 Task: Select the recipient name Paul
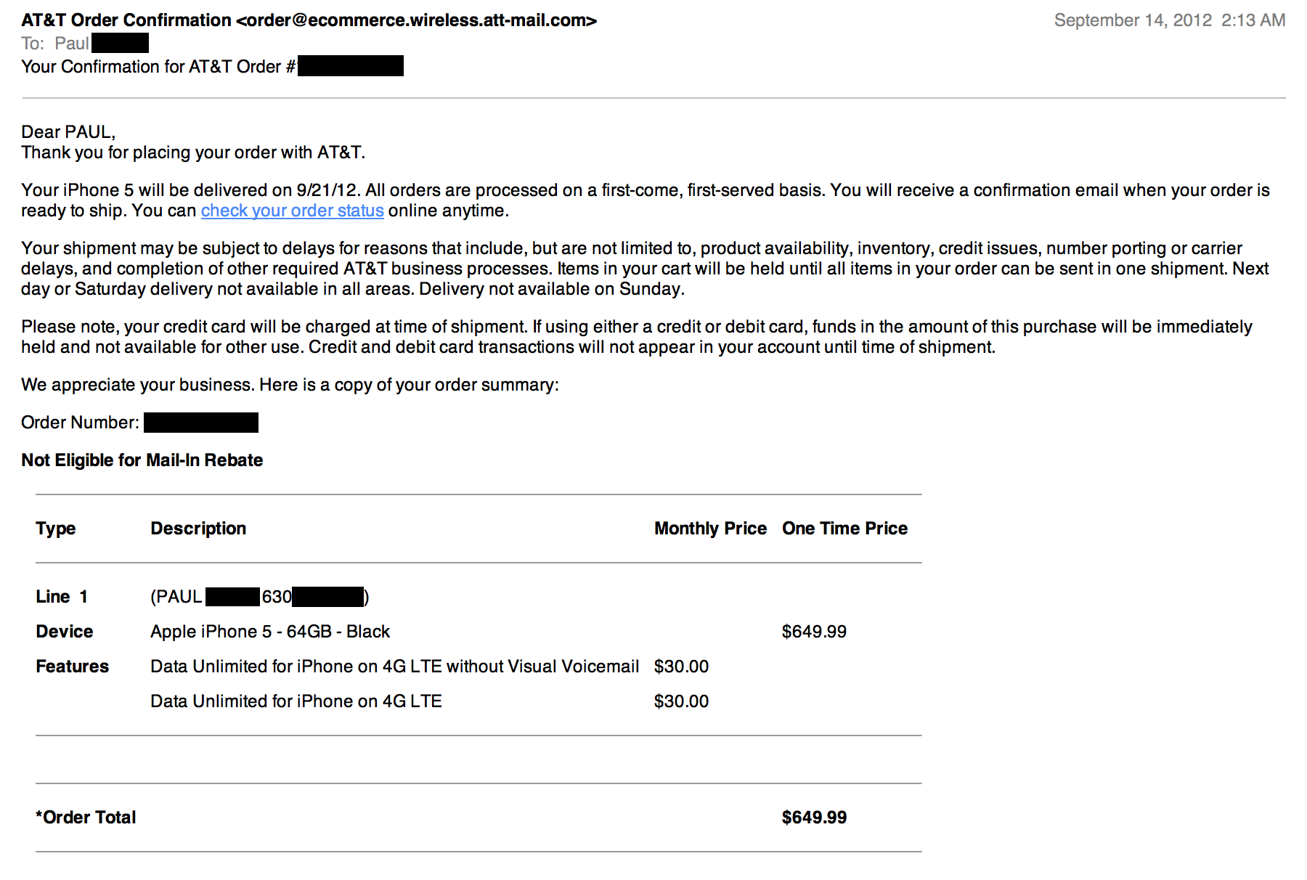tap(72, 44)
